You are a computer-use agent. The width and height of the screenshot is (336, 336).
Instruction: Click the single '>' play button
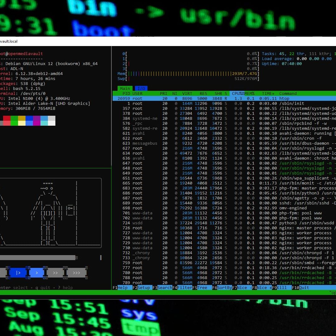pyautogui.click(x=36, y=273)
